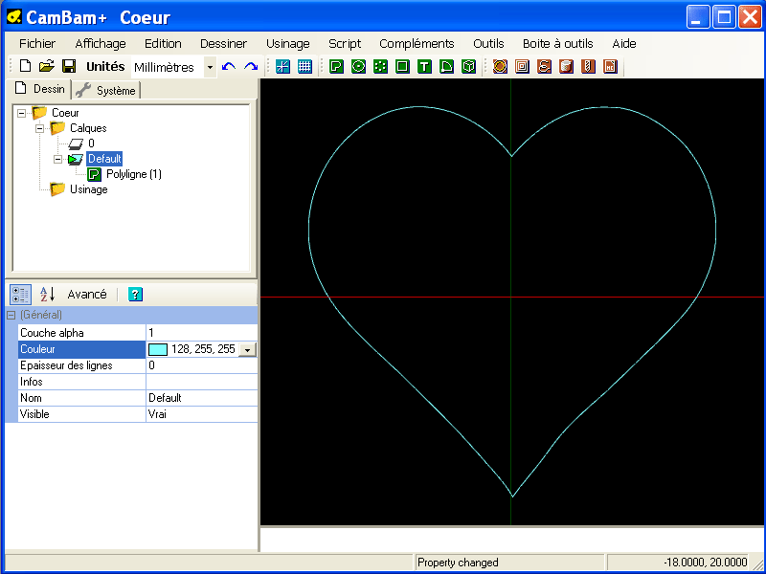766x574 pixels.
Task: Select the Usinage folder in the tree
Action: point(88,189)
